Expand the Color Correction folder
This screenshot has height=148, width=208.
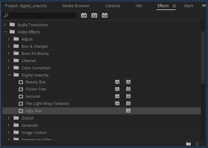tap(9, 68)
